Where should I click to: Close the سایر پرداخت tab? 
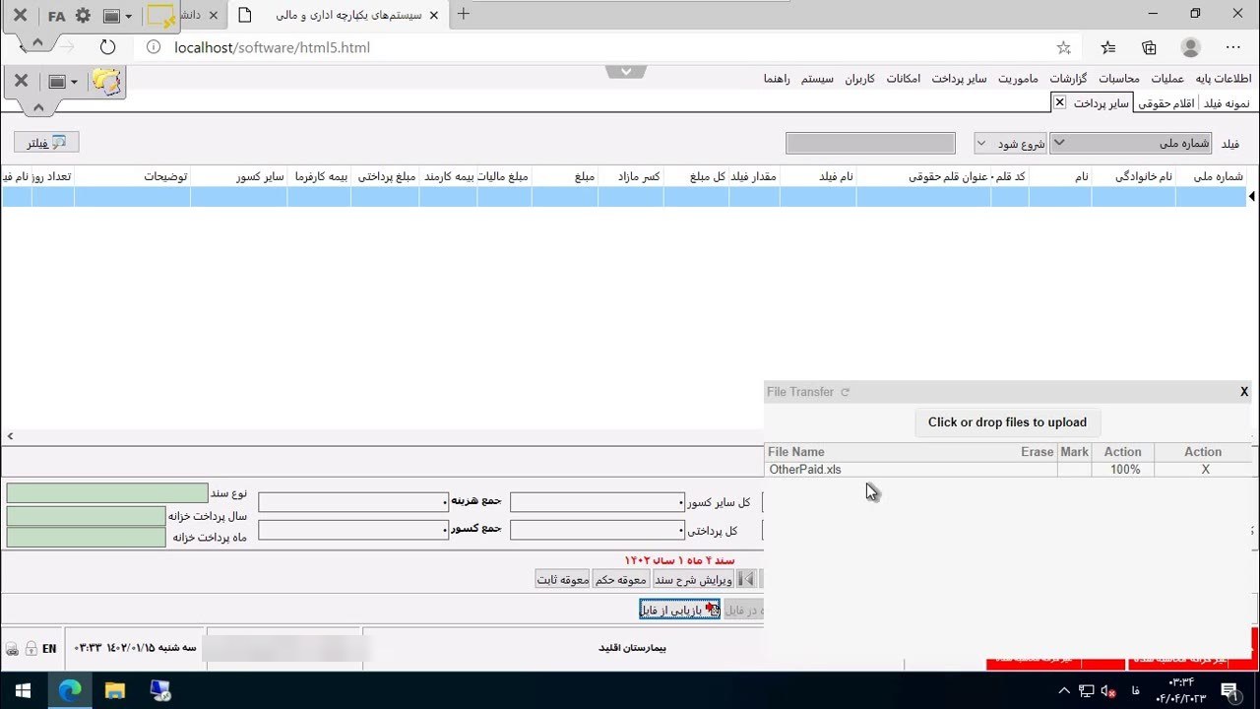pyautogui.click(x=1059, y=102)
